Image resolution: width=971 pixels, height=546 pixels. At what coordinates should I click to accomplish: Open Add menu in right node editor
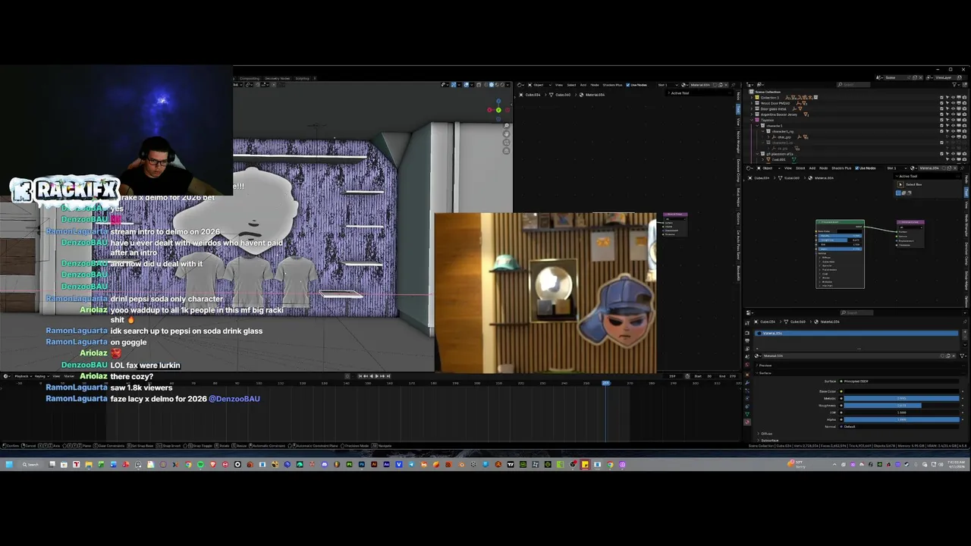[812, 168]
